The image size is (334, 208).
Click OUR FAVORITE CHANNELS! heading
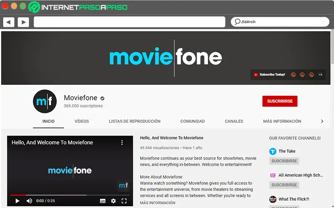pyautogui.click(x=295, y=138)
